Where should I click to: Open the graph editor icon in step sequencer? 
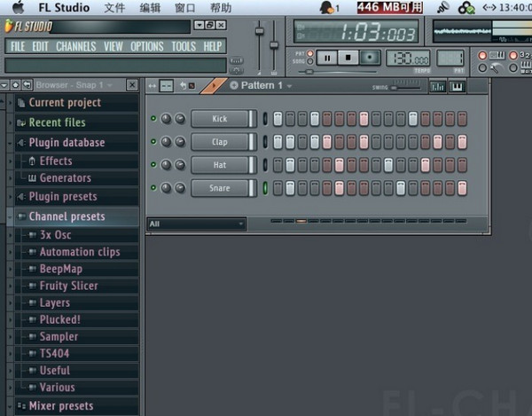point(438,86)
